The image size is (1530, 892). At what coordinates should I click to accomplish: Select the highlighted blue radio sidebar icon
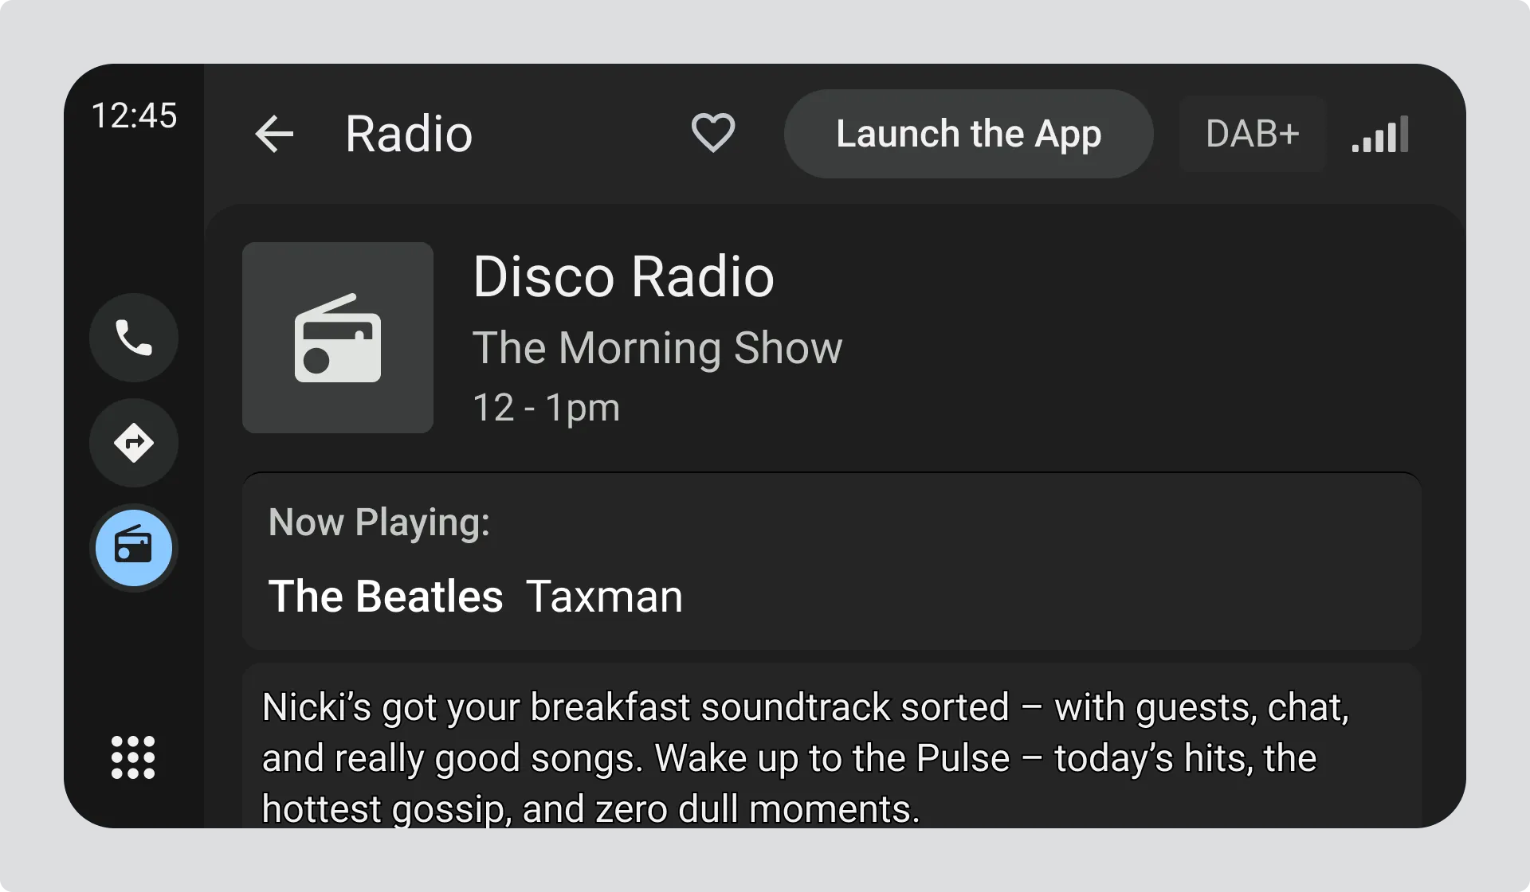134,548
